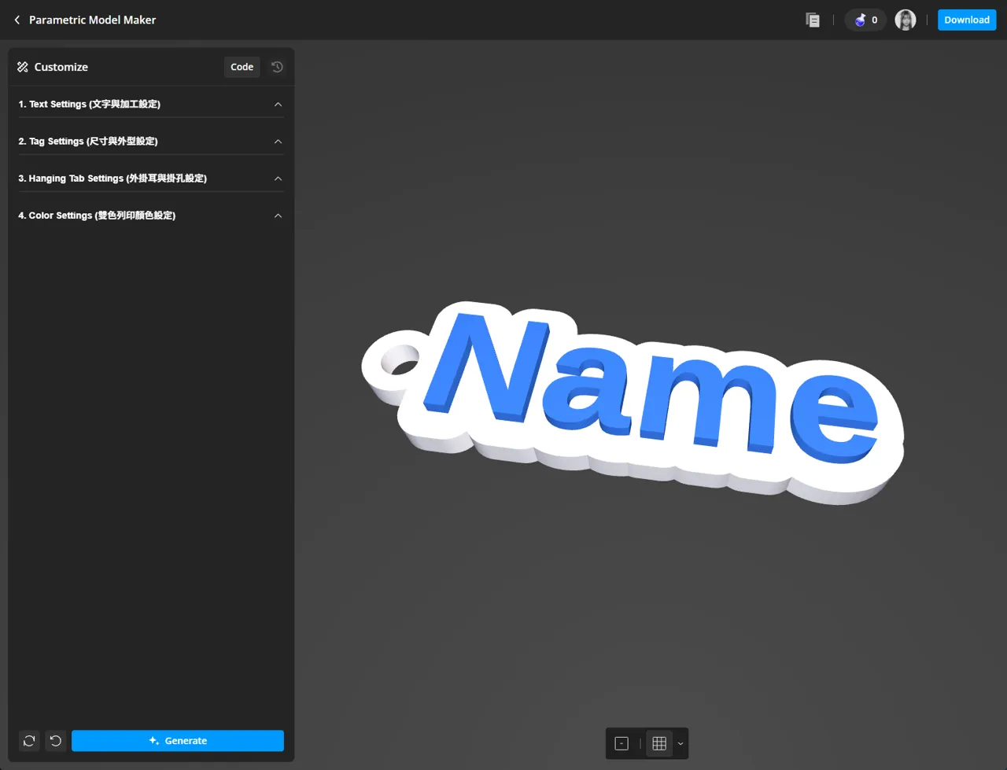Image resolution: width=1007 pixels, height=770 pixels.
Task: Open the document list icon in top bar
Action: (x=813, y=20)
